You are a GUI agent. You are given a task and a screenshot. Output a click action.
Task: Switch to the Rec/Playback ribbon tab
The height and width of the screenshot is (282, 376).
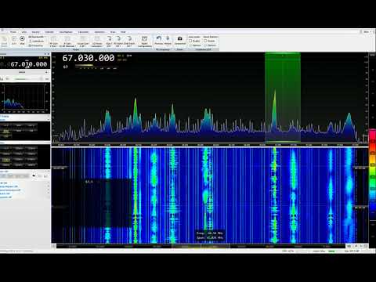pyautogui.click(x=66, y=32)
